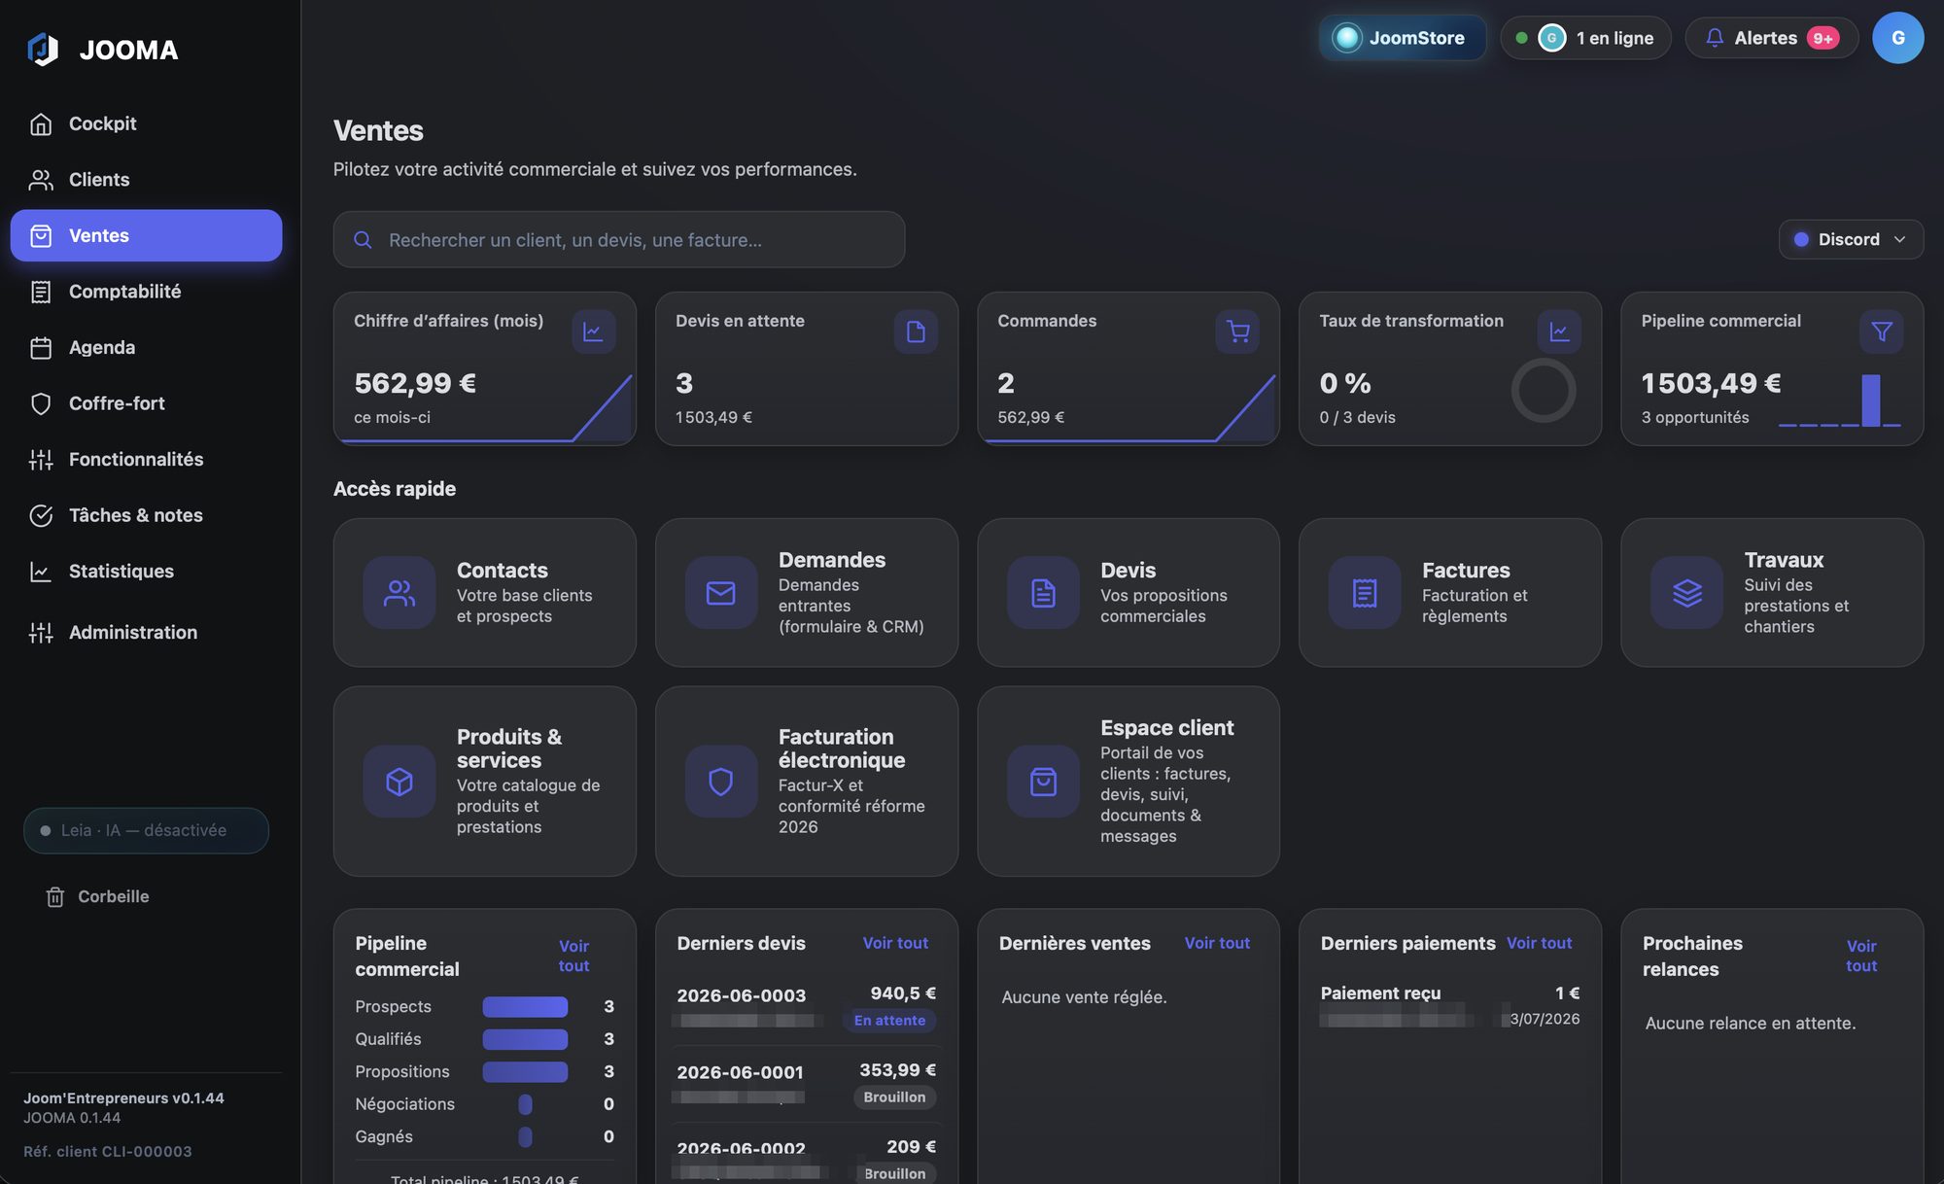This screenshot has height=1184, width=1944.
Task: Open Contacts quick access icon
Action: (399, 593)
